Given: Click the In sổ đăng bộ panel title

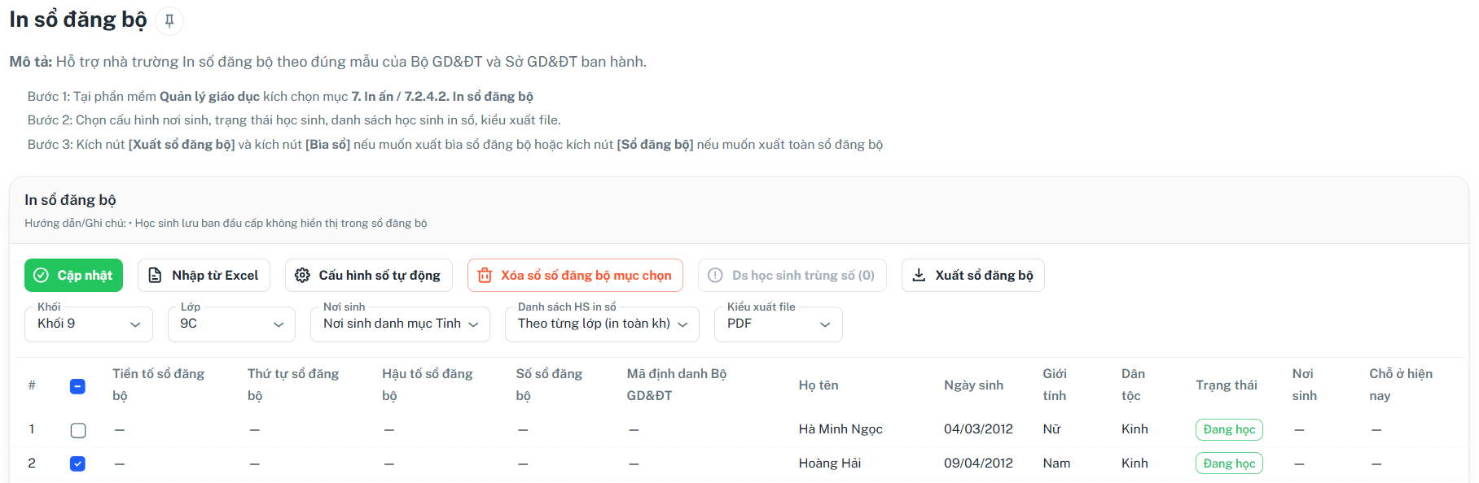Looking at the screenshot, I should tap(70, 200).
